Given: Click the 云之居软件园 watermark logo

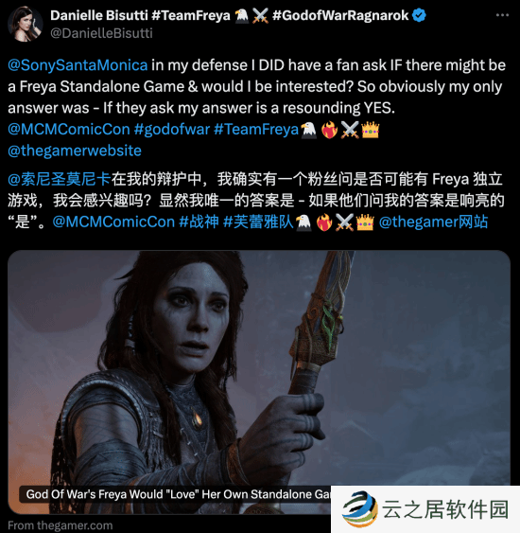Looking at the screenshot, I should coord(360,509).
